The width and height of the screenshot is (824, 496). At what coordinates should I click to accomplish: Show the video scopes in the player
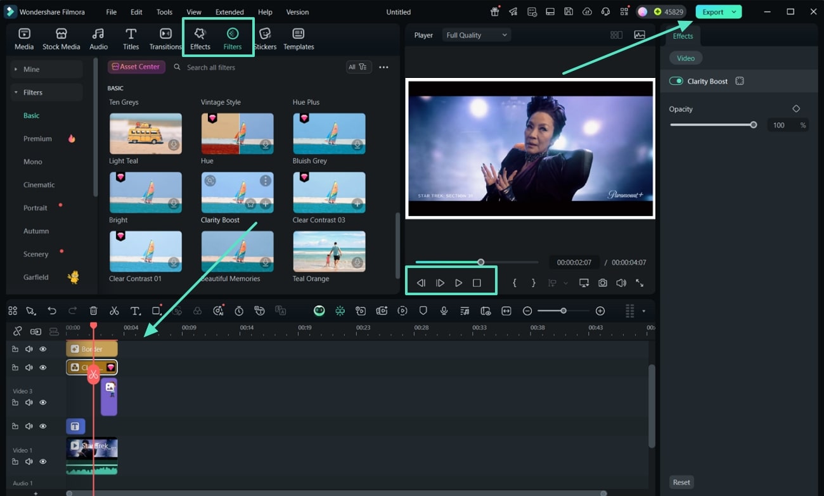click(640, 35)
